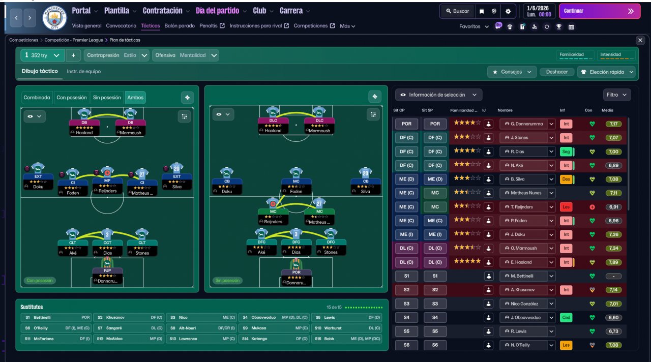
Task: Click the date and time 1/6/2026 box
Action: pos(539,11)
